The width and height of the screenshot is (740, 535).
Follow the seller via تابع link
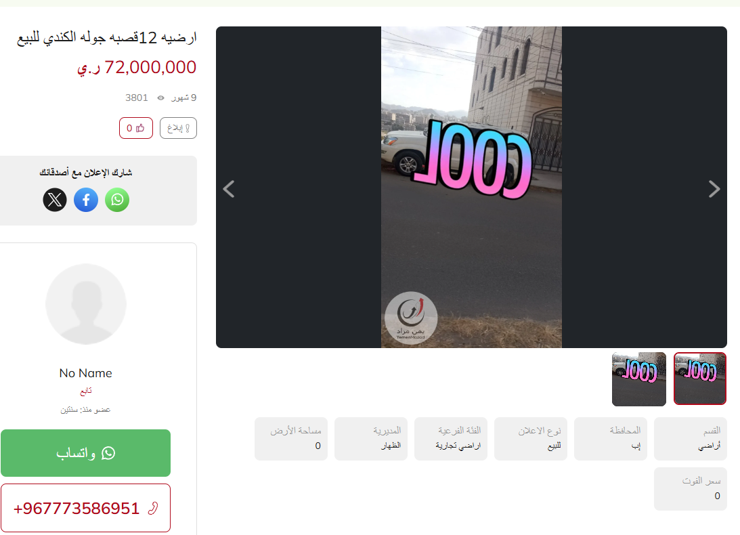point(86,391)
